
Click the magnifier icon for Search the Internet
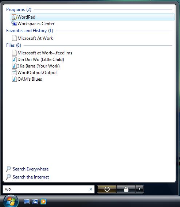pos(8,177)
